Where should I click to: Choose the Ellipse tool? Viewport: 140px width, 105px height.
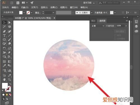point(4,40)
